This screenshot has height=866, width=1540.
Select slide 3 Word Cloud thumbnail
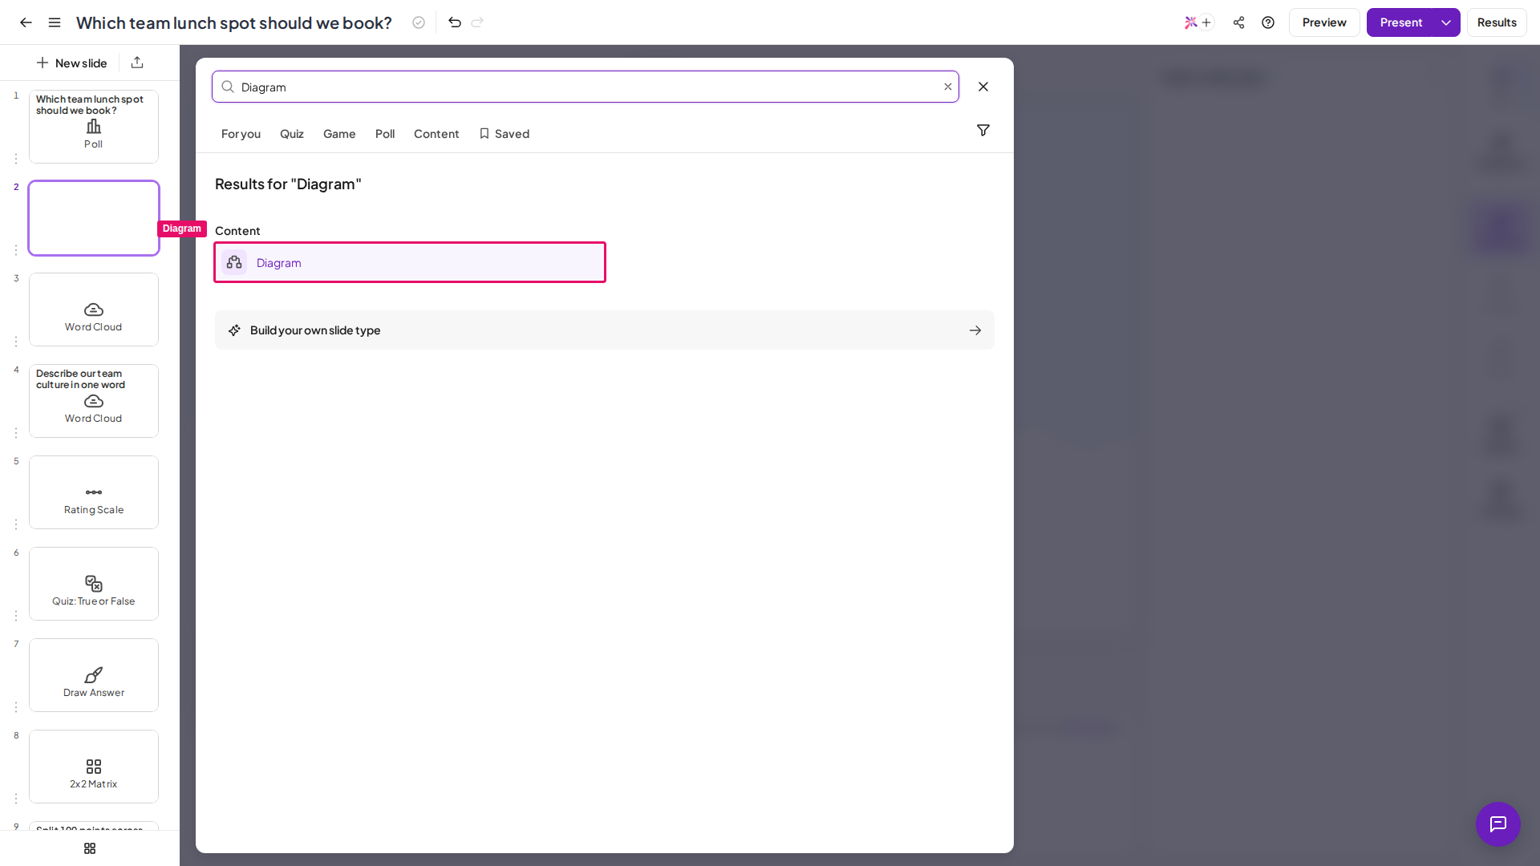click(x=94, y=310)
